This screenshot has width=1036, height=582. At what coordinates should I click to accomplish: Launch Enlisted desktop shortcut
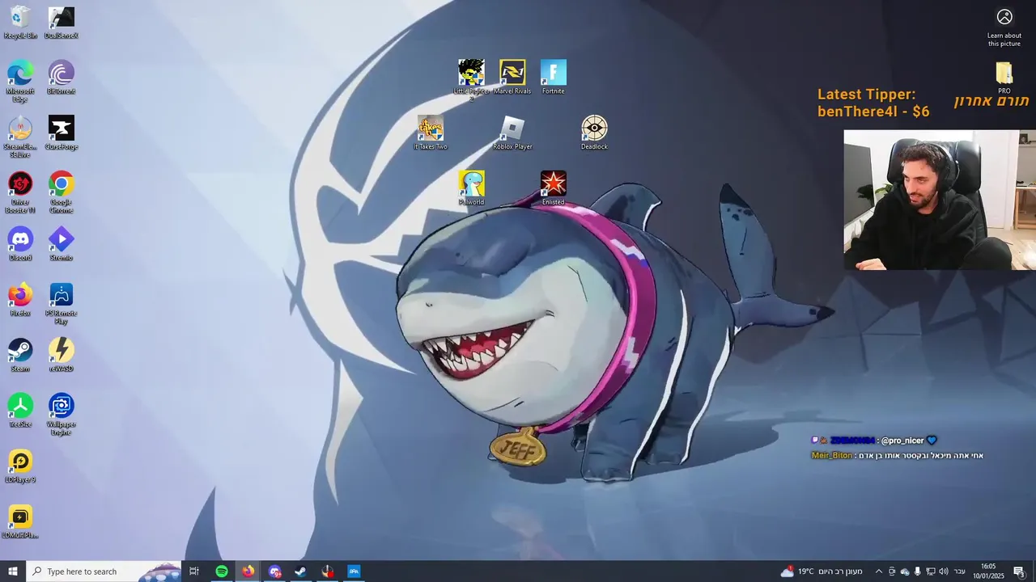pos(554,188)
